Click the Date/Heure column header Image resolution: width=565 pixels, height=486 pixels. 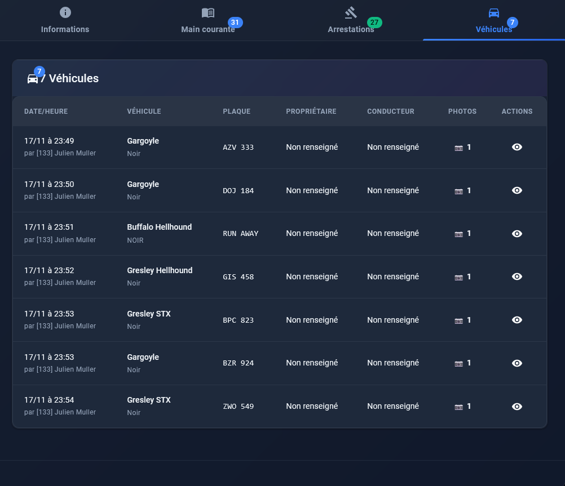tap(46, 112)
